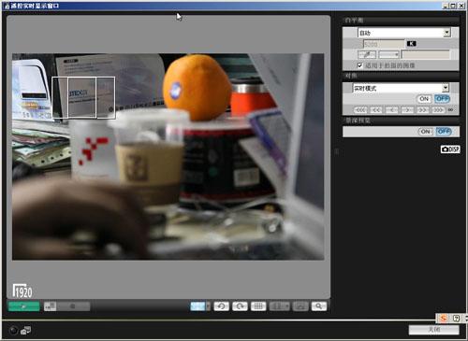Click the black K color temperature icon
The image size is (468, 341).
(411, 44)
